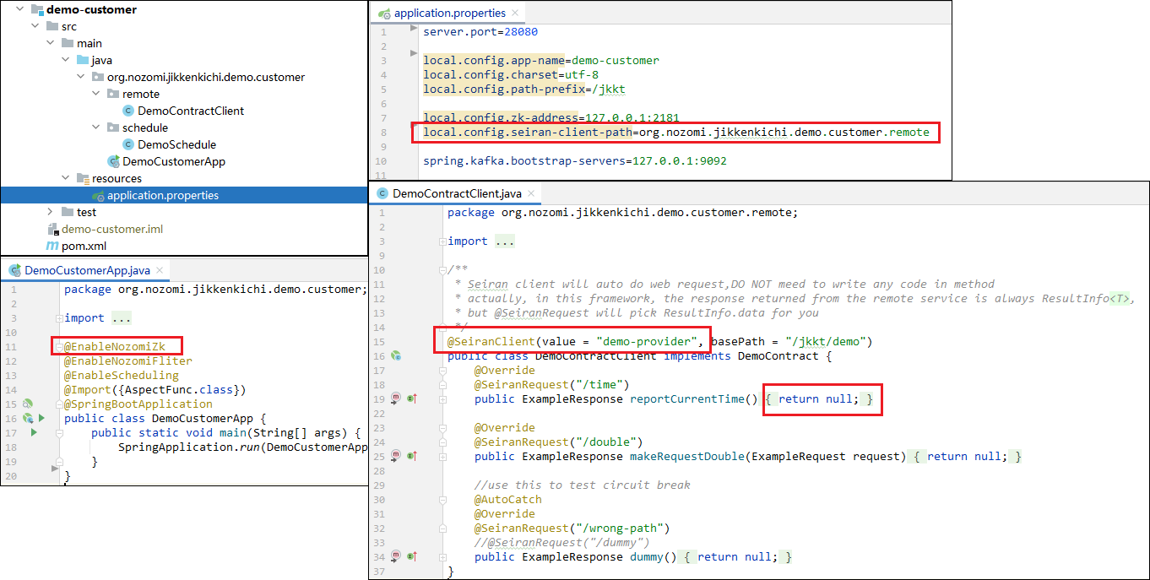1150x580 pixels.
Task: Click the local.config.charset=utf-8 line
Action: (x=509, y=74)
